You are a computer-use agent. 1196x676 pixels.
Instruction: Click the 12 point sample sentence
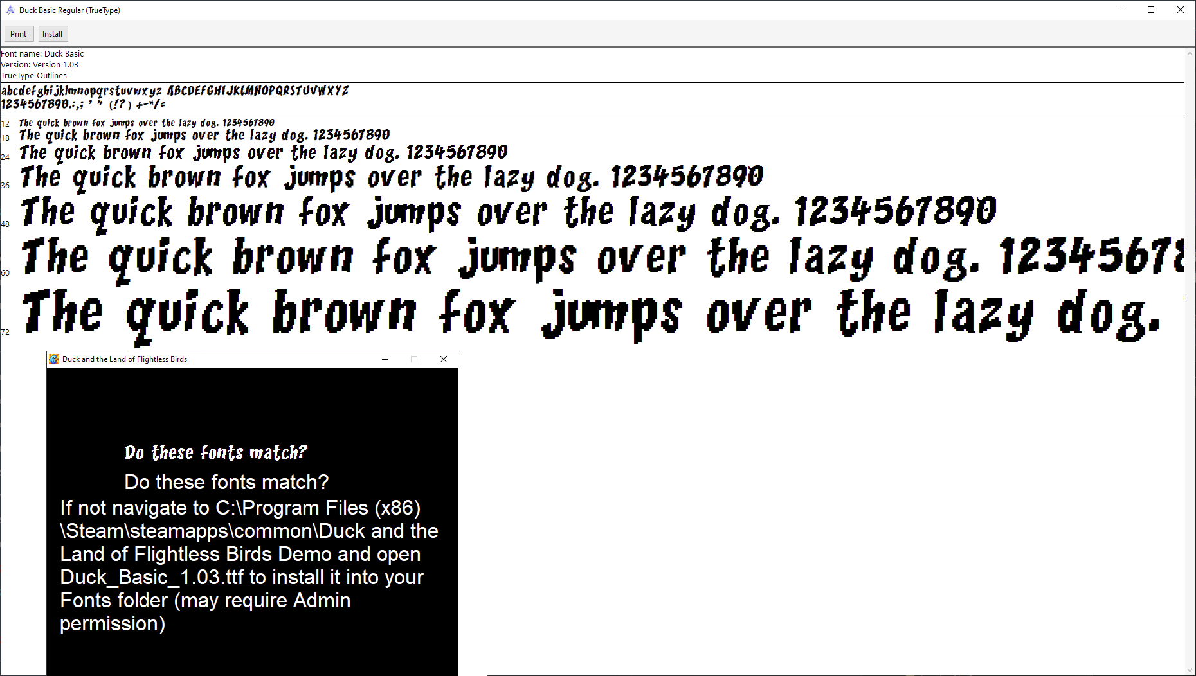pyautogui.click(x=147, y=123)
